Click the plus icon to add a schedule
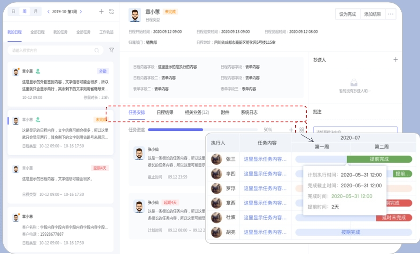 [x=101, y=11]
